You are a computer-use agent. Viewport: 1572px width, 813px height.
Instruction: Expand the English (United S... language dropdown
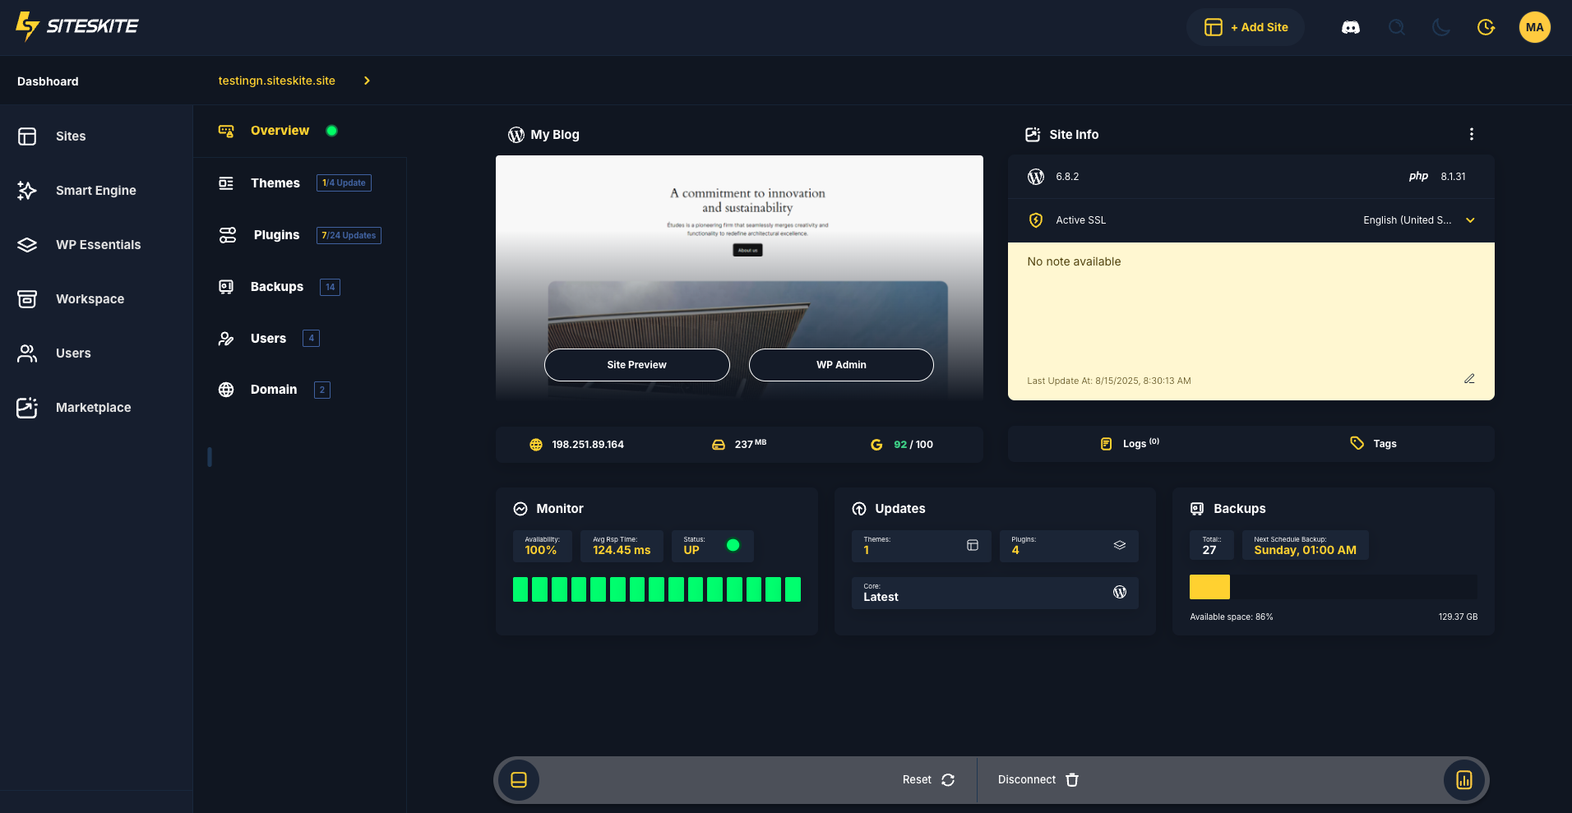click(1418, 220)
